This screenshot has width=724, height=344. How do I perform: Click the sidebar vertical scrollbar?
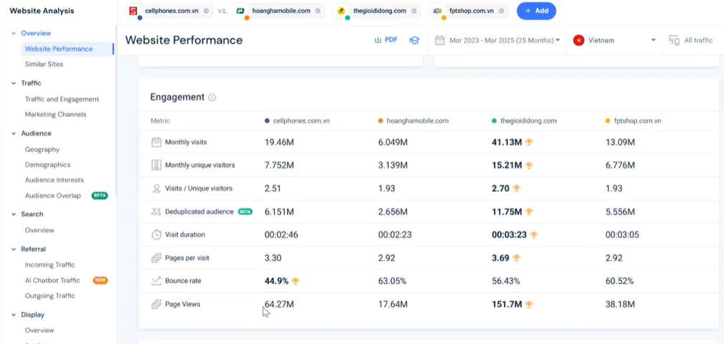(116, 110)
